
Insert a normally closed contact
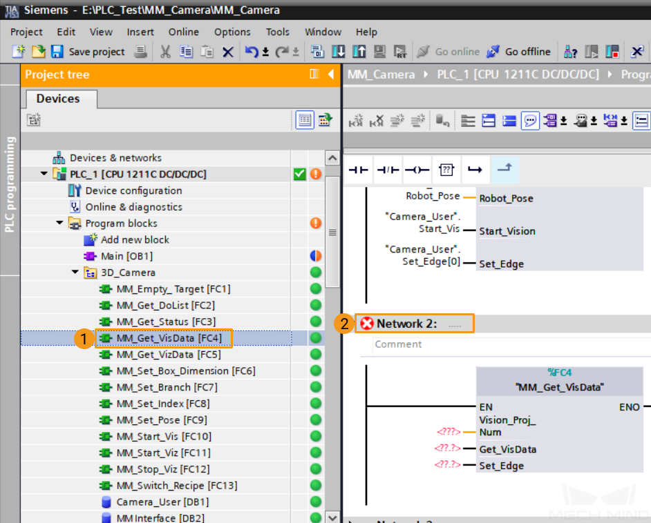tap(388, 170)
